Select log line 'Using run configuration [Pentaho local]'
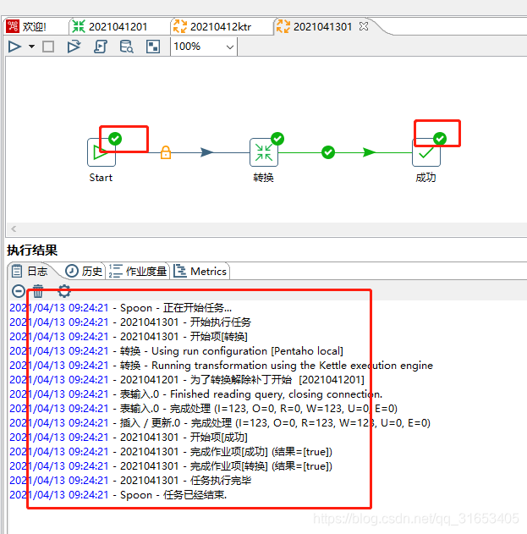The width and height of the screenshot is (527, 534). pos(176,350)
